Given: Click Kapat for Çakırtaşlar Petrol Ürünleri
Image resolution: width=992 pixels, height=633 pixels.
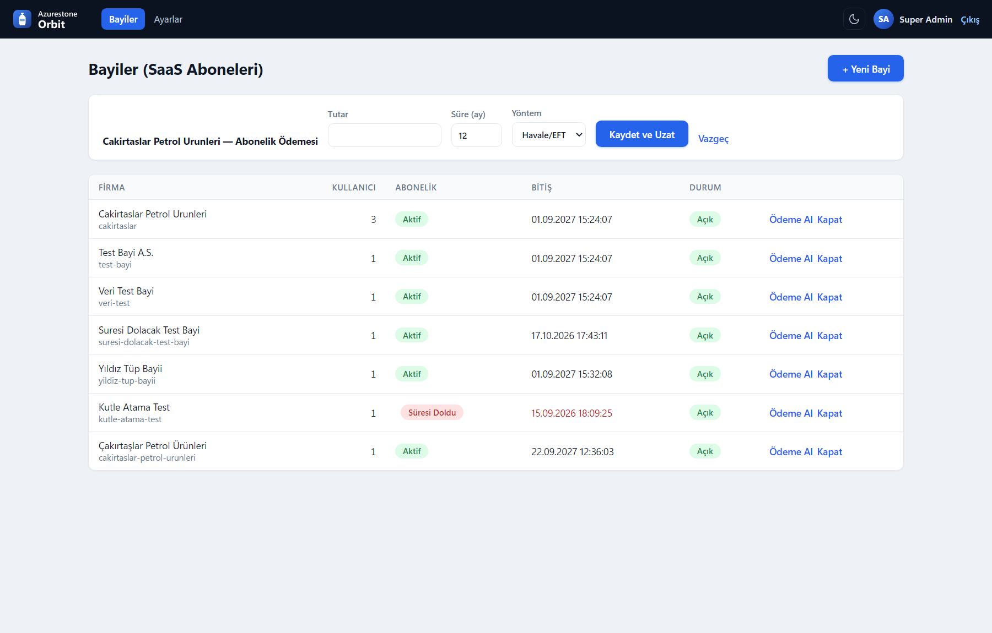Looking at the screenshot, I should (829, 452).
